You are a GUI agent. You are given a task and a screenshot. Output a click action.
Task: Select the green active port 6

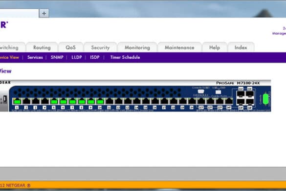[63, 101]
